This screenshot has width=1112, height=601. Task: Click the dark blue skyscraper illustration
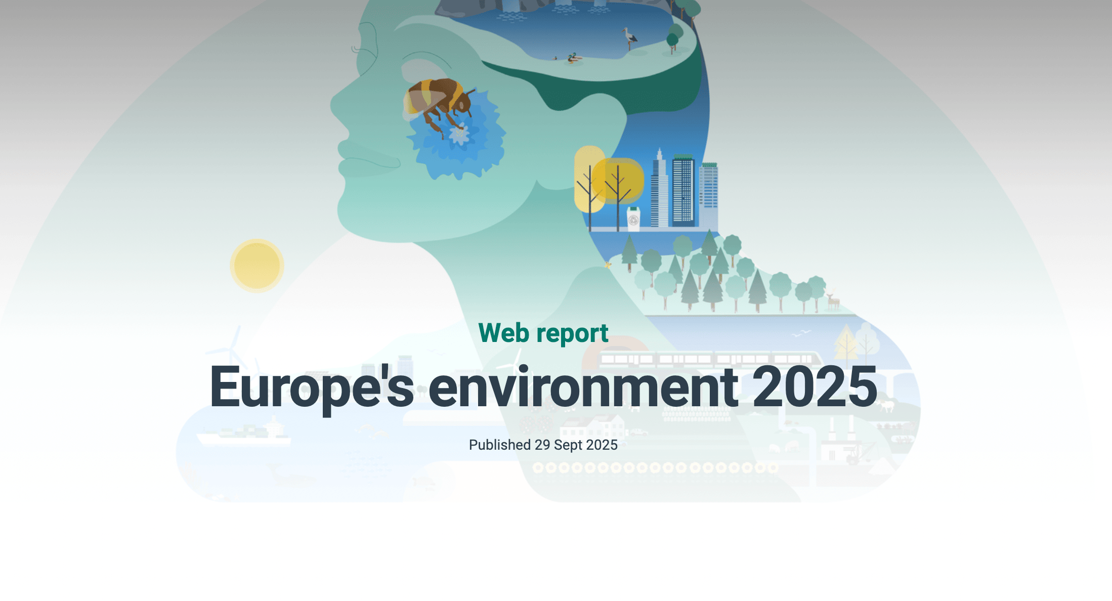coord(683,190)
